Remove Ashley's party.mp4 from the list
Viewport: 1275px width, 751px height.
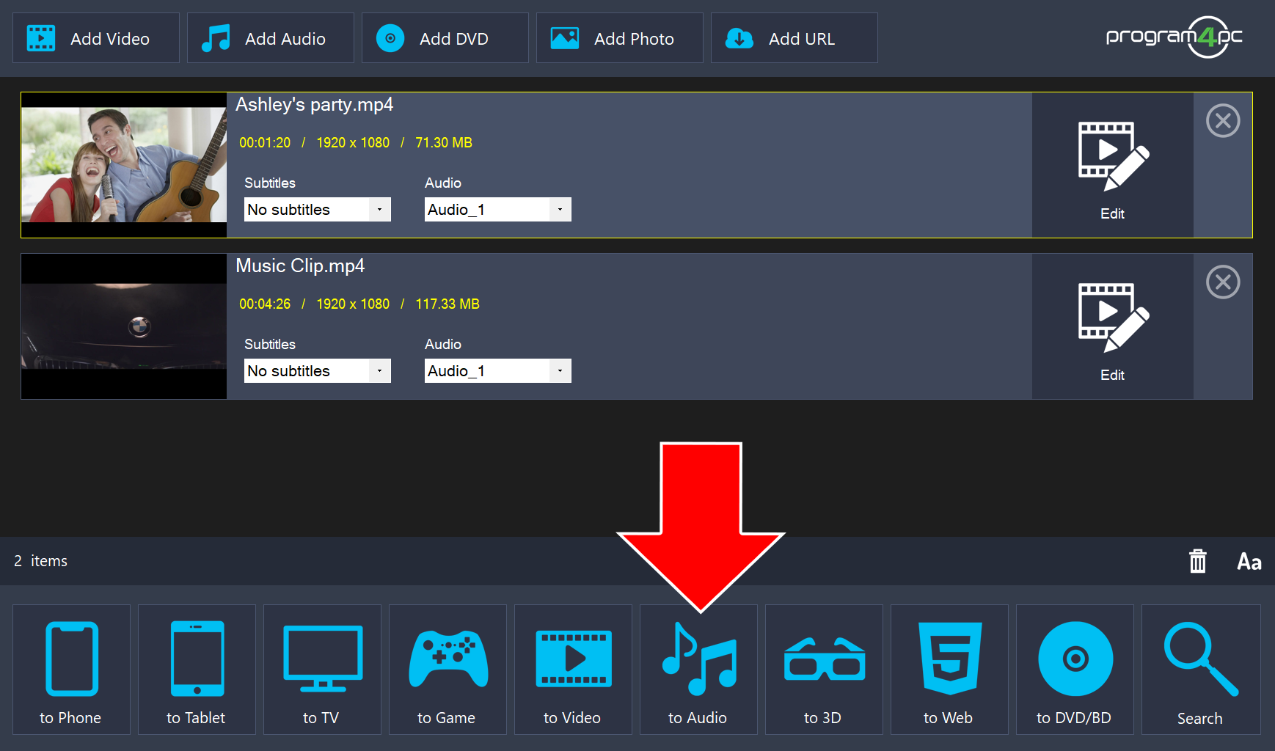(x=1223, y=121)
